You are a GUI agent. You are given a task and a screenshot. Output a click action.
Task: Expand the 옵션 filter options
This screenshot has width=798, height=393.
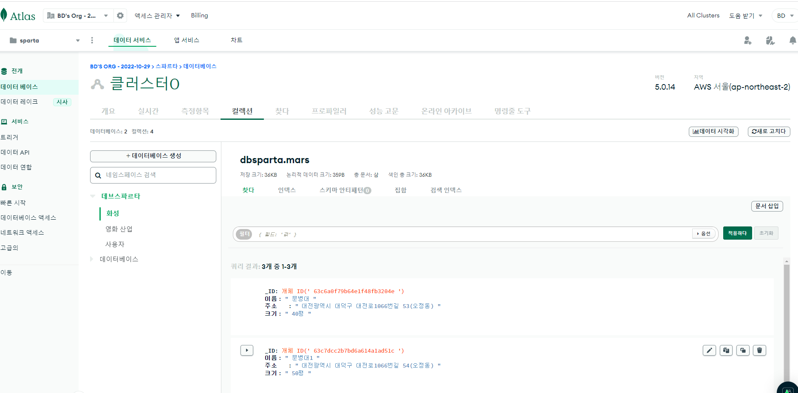[x=704, y=234]
